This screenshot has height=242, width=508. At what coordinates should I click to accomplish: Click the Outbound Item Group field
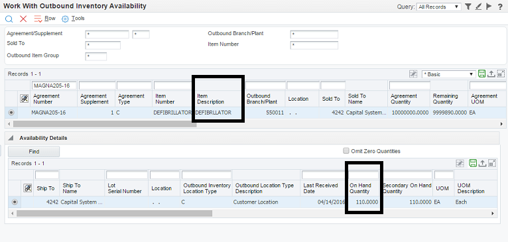(96, 56)
